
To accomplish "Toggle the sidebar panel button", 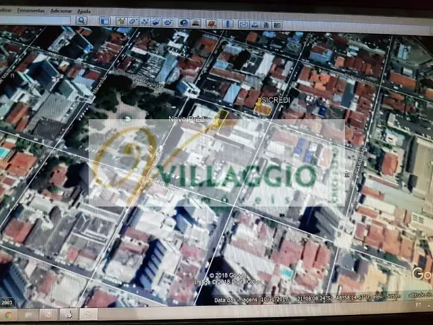I will [105, 21].
